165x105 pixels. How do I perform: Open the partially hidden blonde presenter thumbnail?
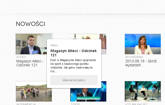point(88,36)
